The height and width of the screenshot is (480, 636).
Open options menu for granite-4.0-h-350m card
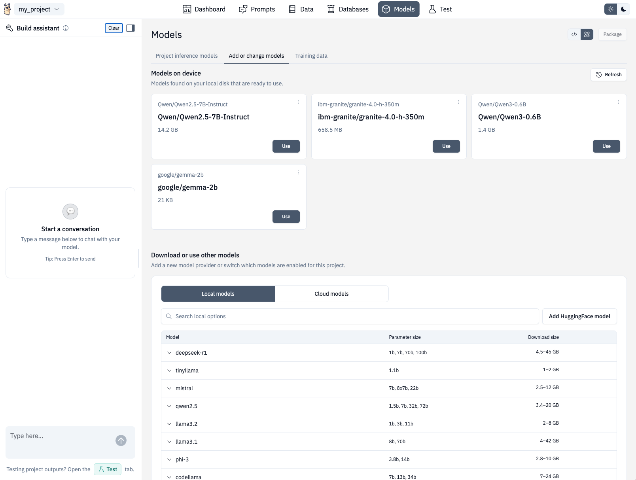click(458, 102)
